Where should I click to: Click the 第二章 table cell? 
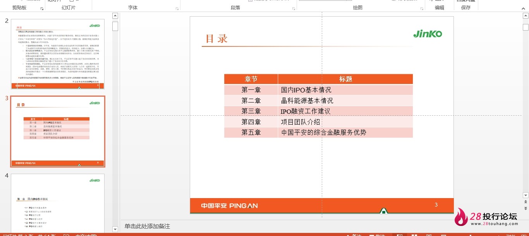[251, 101]
